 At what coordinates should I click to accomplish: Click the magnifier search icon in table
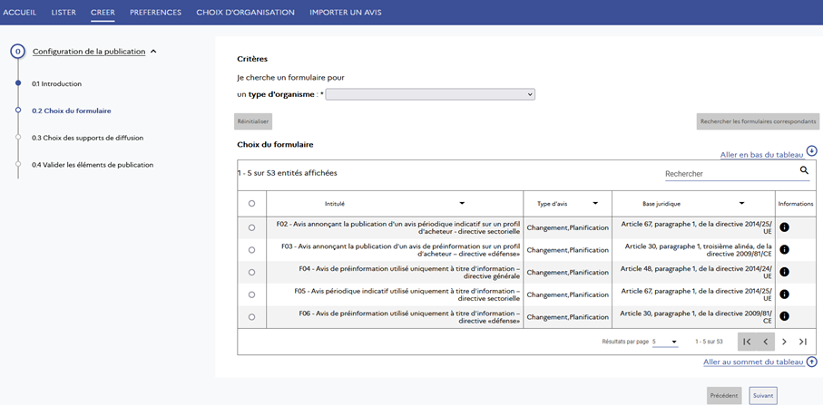click(804, 170)
